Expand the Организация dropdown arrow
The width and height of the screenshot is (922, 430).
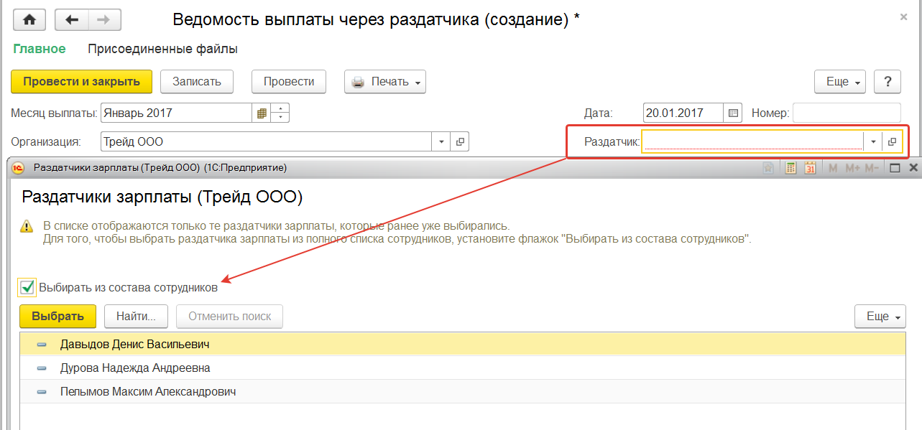click(441, 141)
